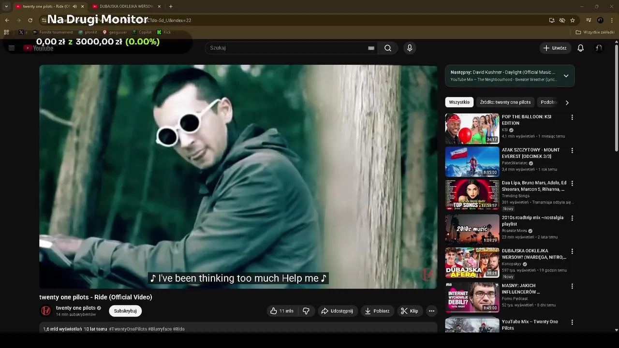Open the Wszystkie zakładki bookmarks folder
The height and width of the screenshot is (348, 619).
coord(595,32)
